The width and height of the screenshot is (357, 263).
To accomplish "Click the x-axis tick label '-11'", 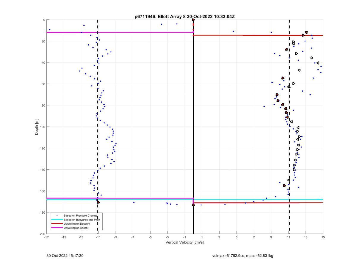I will [x=98, y=237].
